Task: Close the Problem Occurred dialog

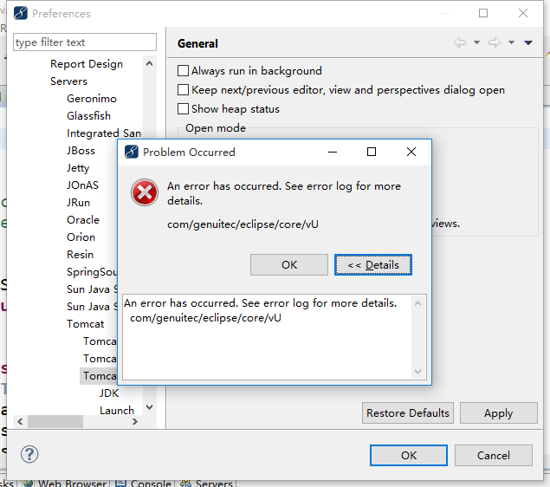Action: (411, 152)
